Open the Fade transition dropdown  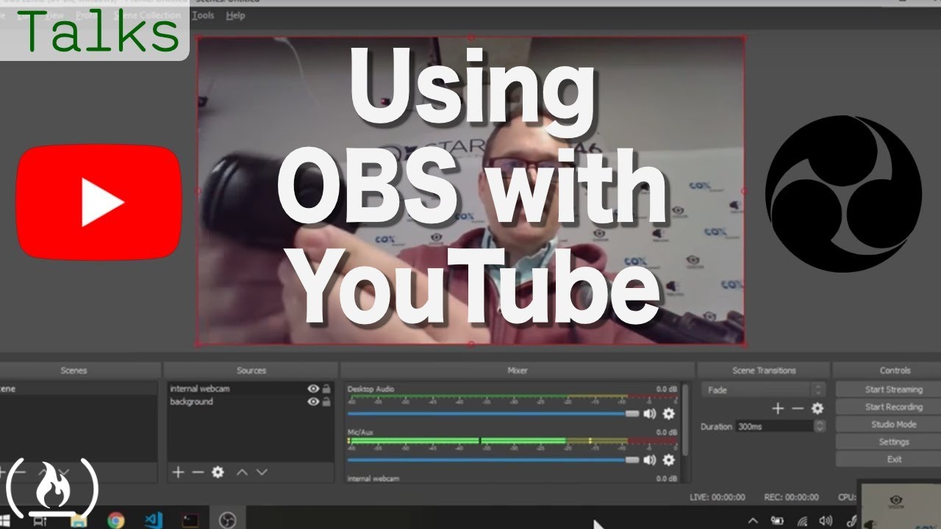pyautogui.click(x=763, y=390)
